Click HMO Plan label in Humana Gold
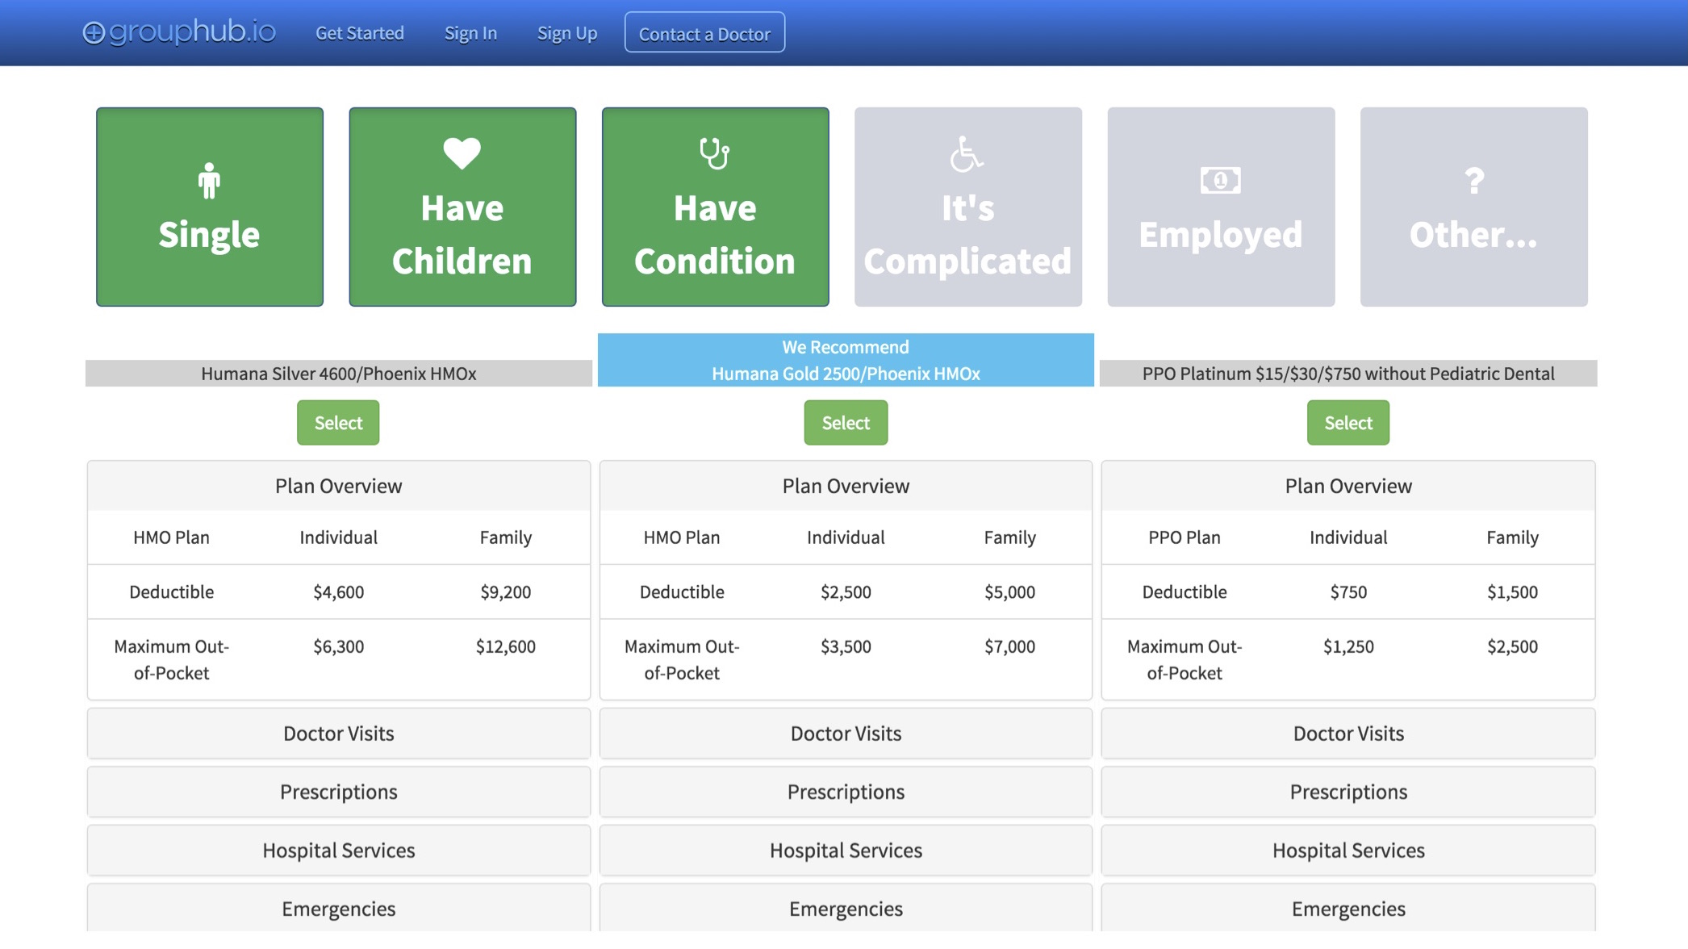 [x=682, y=537]
